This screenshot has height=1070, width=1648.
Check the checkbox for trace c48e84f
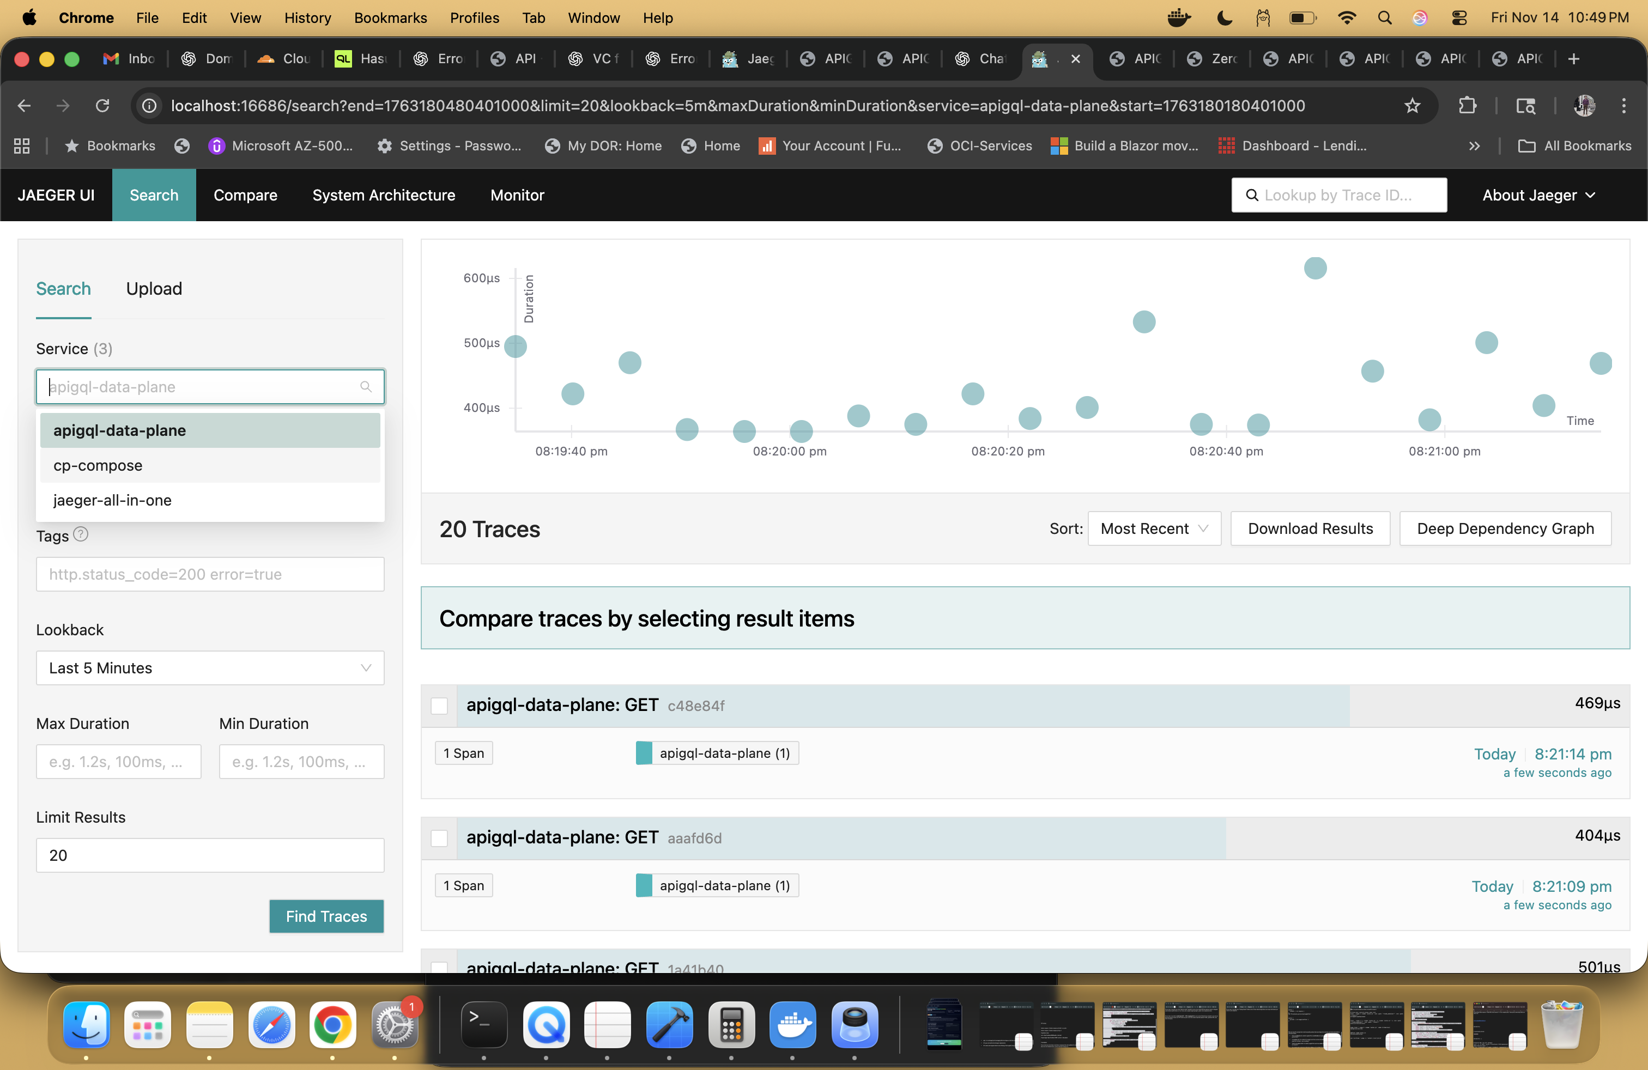pyautogui.click(x=440, y=706)
